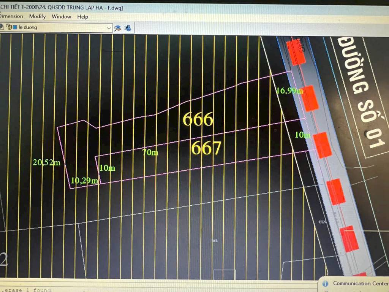Toggle the layer on/off icon beside the lock
Screen dimensions: 389x292
coord(2,27)
